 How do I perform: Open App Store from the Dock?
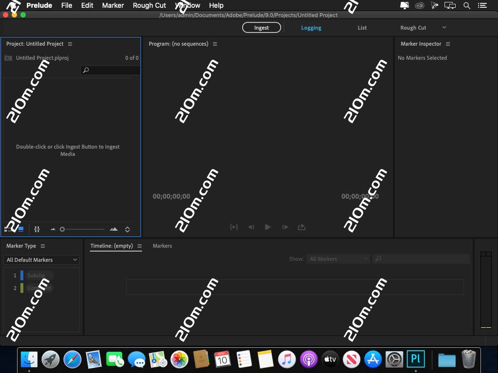(373, 359)
